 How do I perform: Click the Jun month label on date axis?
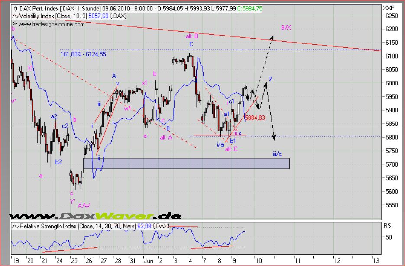[x=149, y=260]
